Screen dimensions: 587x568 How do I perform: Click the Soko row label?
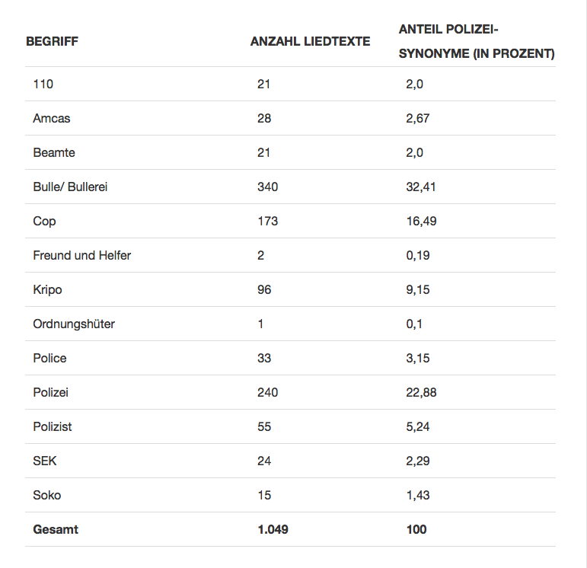(46, 495)
